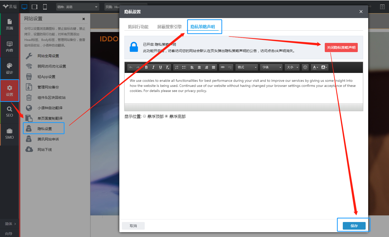Select 悬浮顶部 display position
Viewport: 389px width, 237px height.
144,116
